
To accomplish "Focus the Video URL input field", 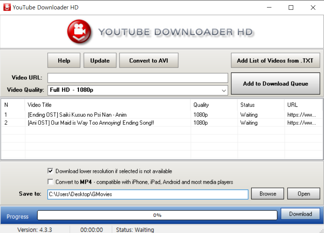I will coord(138,78).
